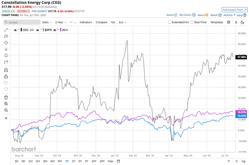Select the 5Y time range
The image size is (249, 165).
86,161
